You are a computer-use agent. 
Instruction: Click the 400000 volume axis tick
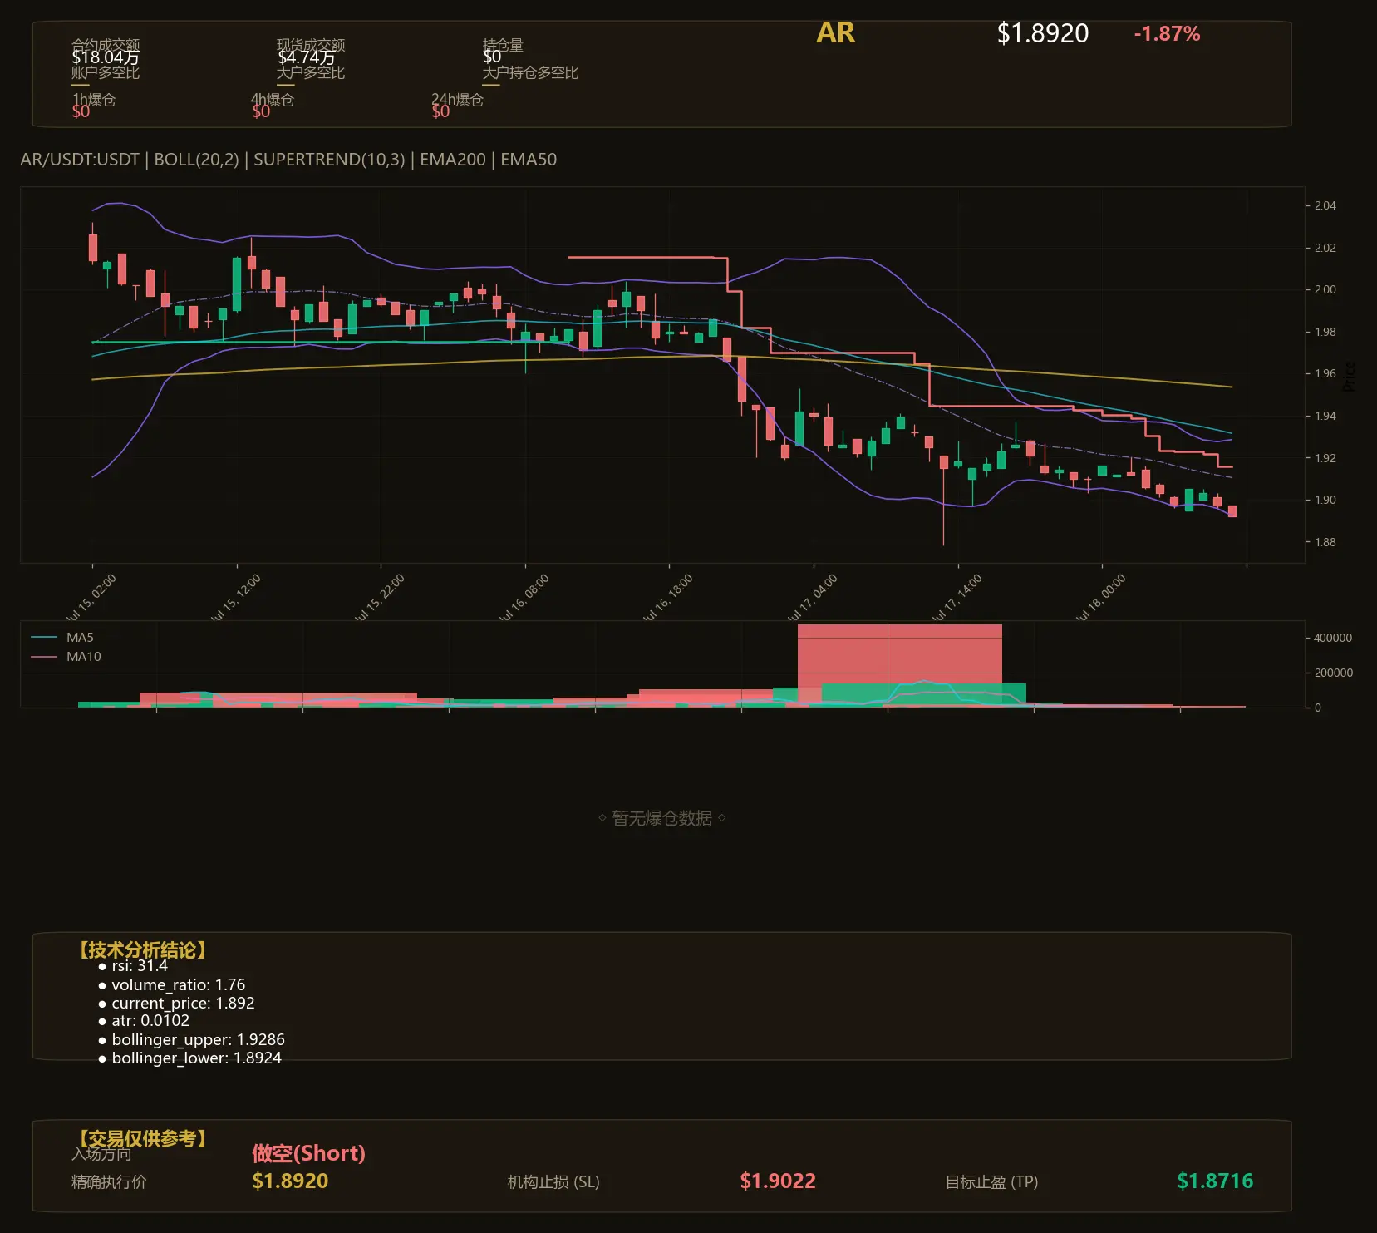pyautogui.click(x=1333, y=638)
